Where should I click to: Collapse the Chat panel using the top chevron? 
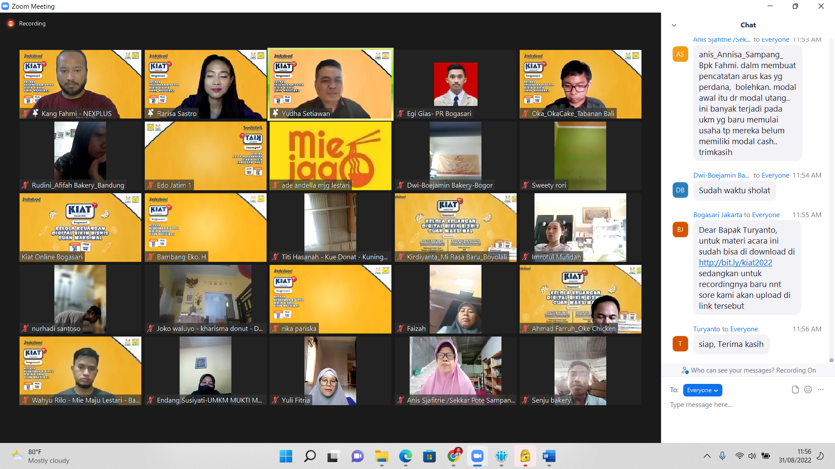[x=674, y=25]
